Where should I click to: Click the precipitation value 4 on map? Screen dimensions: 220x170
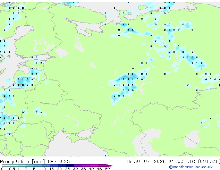pyautogui.click(x=124, y=25)
